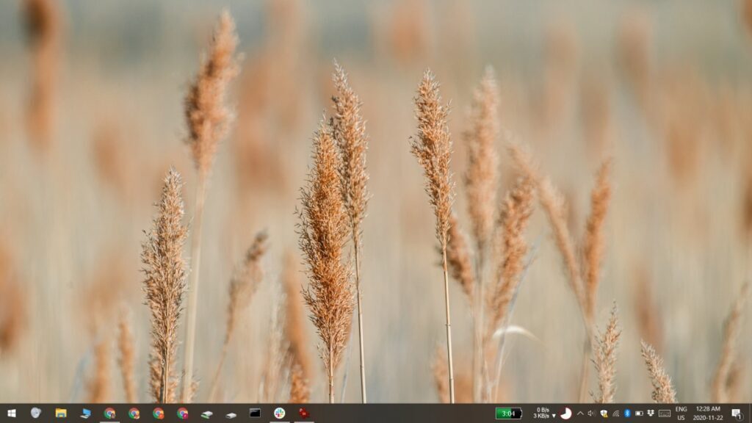This screenshot has width=752, height=423.
Task: Open the Start menu
Action: [11, 413]
